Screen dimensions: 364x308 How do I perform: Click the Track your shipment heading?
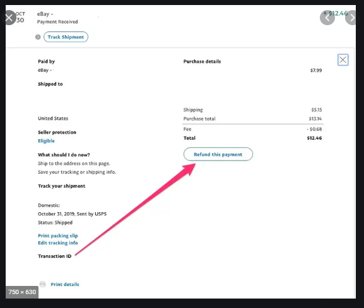(62, 186)
